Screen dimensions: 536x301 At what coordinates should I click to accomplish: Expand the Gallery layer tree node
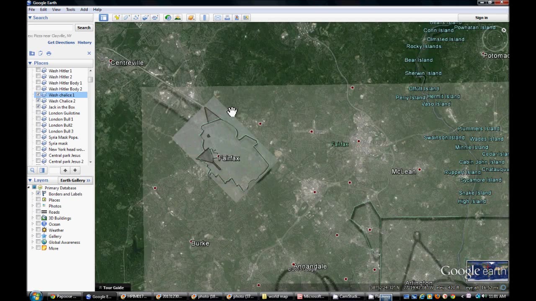point(33,236)
